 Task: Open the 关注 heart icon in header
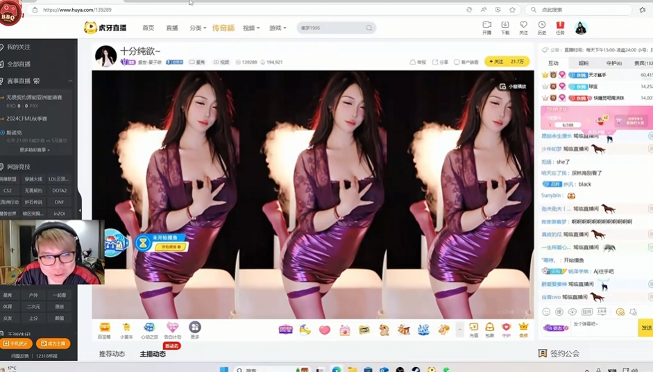523,28
